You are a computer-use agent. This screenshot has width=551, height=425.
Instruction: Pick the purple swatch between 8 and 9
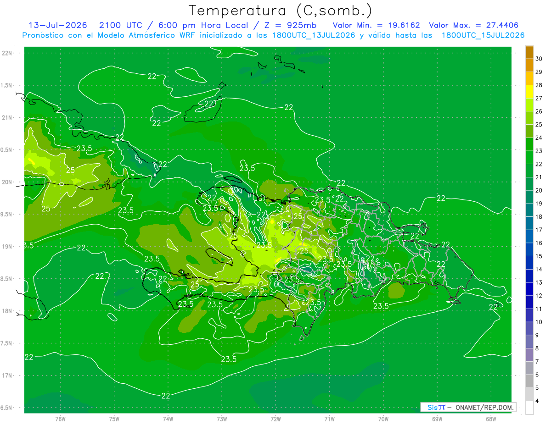click(529, 342)
